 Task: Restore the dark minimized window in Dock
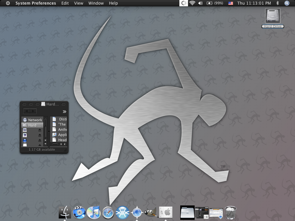(202, 213)
